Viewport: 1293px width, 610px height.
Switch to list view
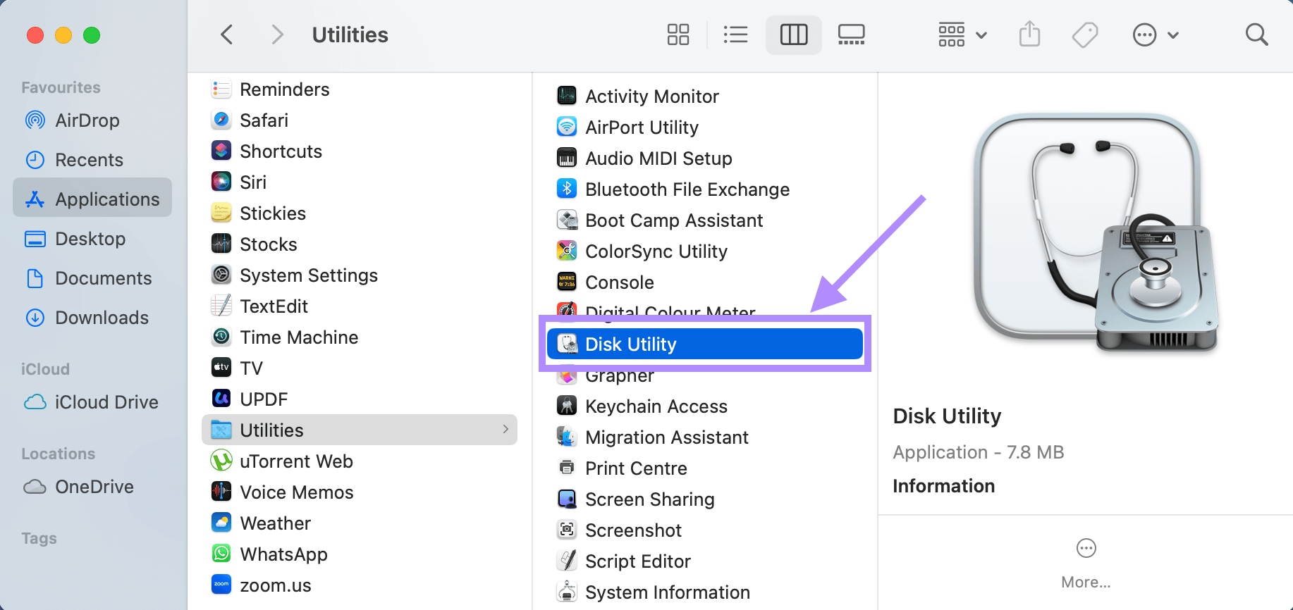pyautogui.click(x=736, y=35)
